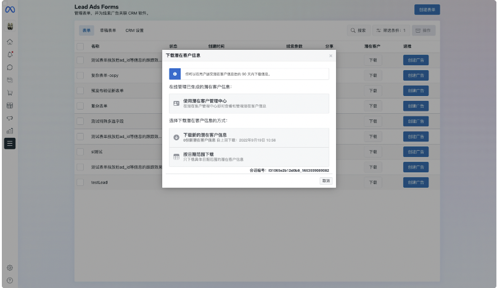Close the download dialog with the X
Image resolution: width=497 pixels, height=288 pixels.
coord(331,56)
